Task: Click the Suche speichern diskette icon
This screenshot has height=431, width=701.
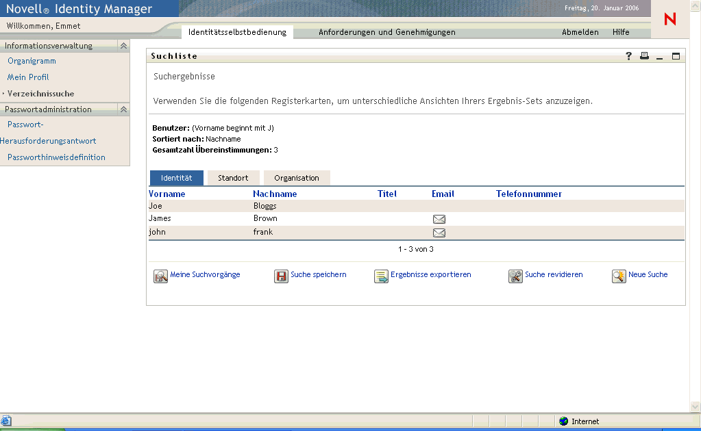Action: (281, 276)
